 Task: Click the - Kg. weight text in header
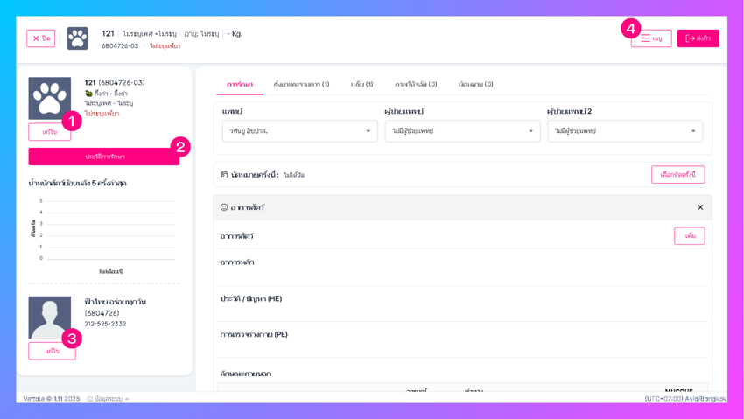point(235,33)
